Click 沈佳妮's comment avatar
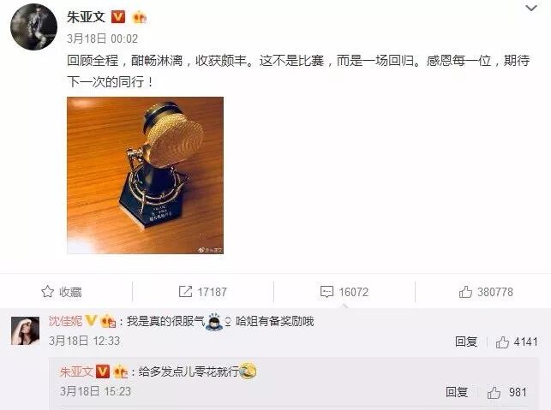The image size is (551, 410). (x=26, y=331)
